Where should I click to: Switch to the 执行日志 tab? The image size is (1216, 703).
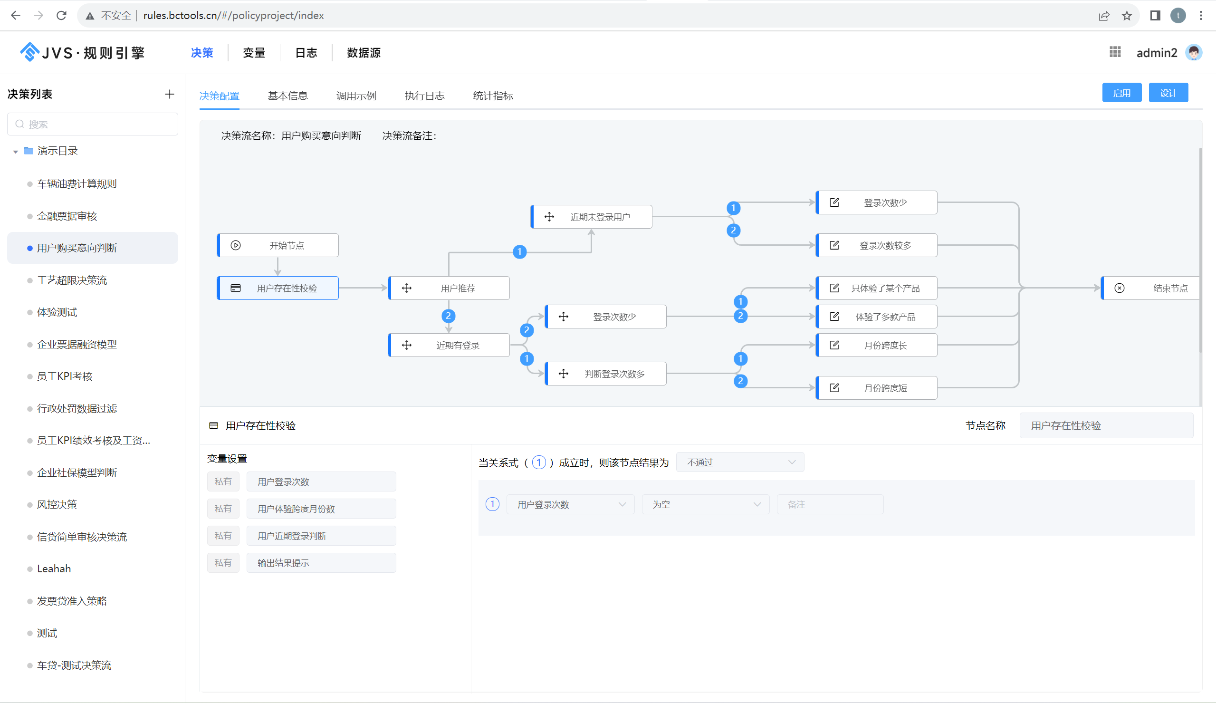pyautogui.click(x=424, y=96)
